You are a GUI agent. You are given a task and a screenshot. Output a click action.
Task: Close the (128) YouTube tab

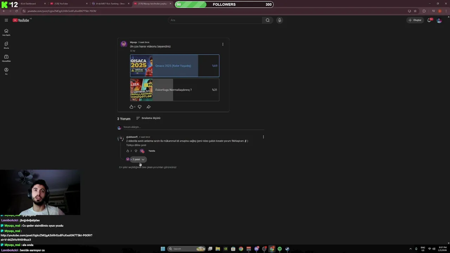[x=87, y=4]
